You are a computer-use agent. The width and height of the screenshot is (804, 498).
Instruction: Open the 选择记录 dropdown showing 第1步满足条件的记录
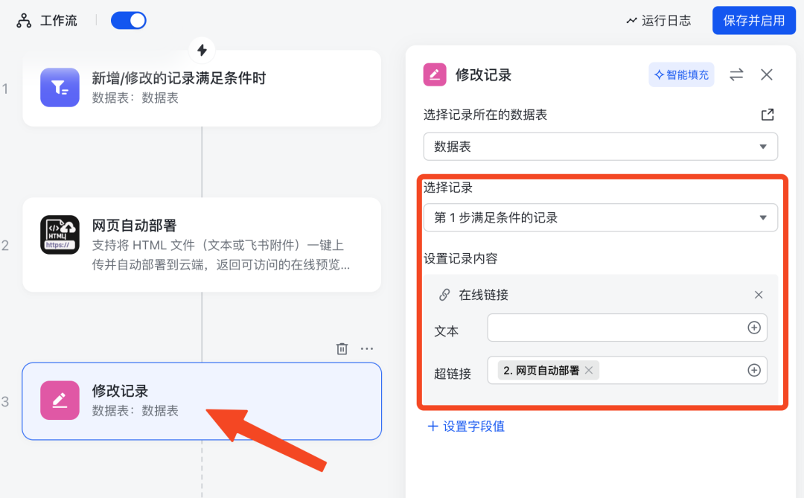[x=600, y=217]
